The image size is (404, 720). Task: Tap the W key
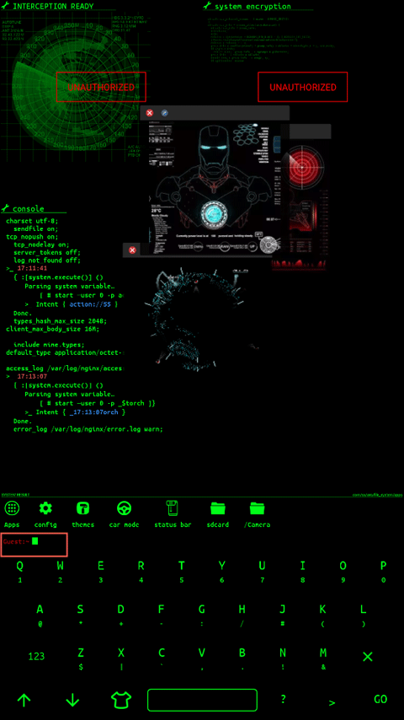coord(60,566)
